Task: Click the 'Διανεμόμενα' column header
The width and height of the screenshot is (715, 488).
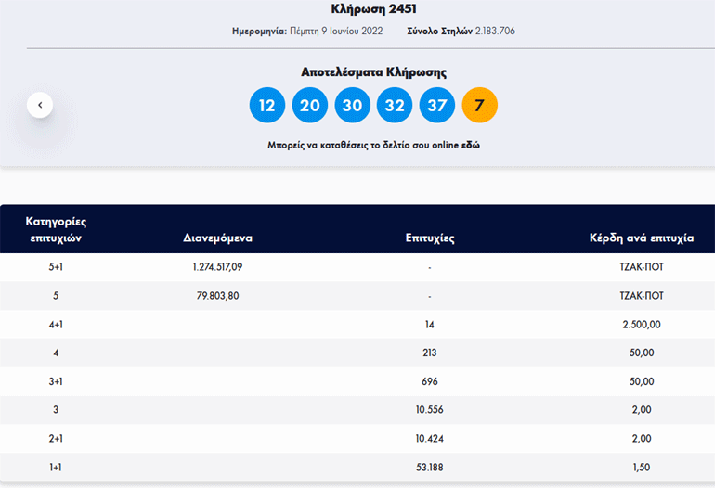Action: 217,238
